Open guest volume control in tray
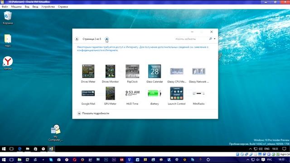290x163 pixels. pyautogui.click(x=261, y=149)
